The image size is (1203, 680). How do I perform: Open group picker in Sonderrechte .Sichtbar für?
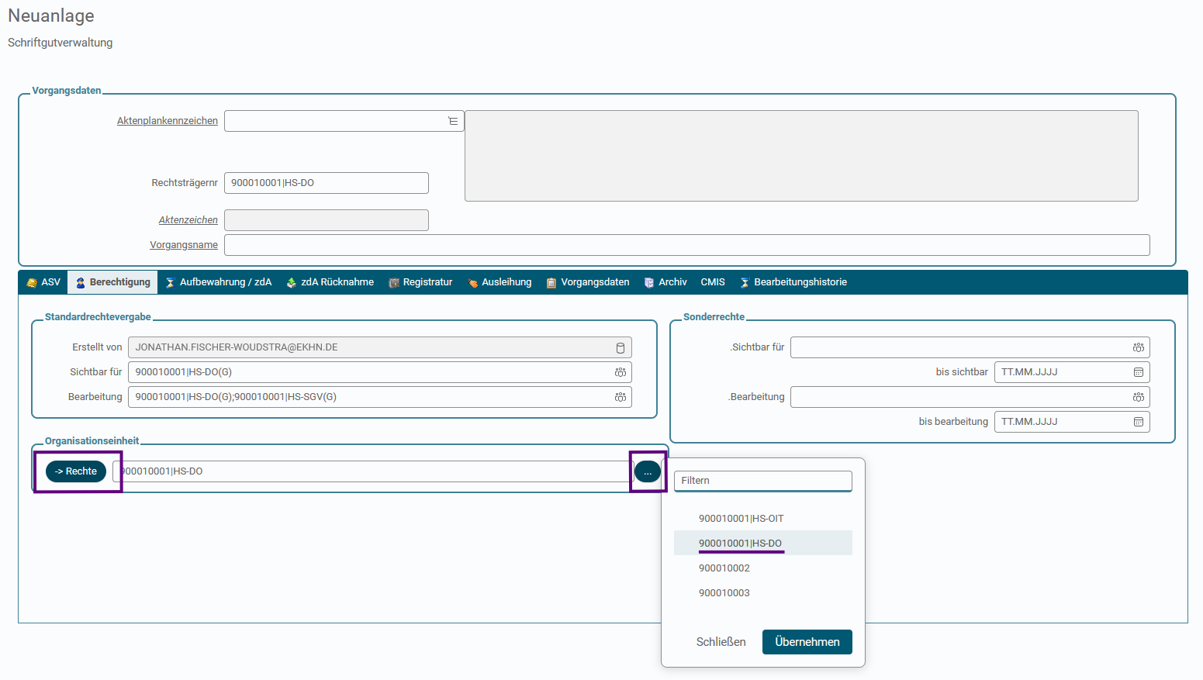coord(1139,347)
